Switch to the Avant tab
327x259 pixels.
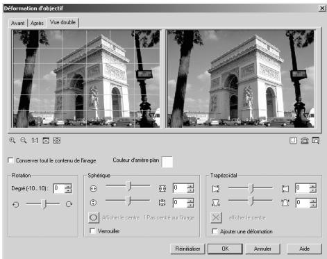(x=18, y=23)
